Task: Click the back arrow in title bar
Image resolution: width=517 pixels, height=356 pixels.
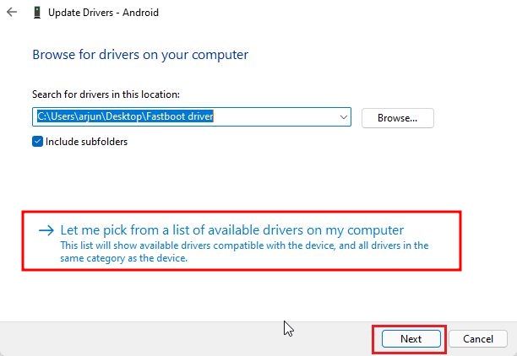Action: (x=10, y=13)
